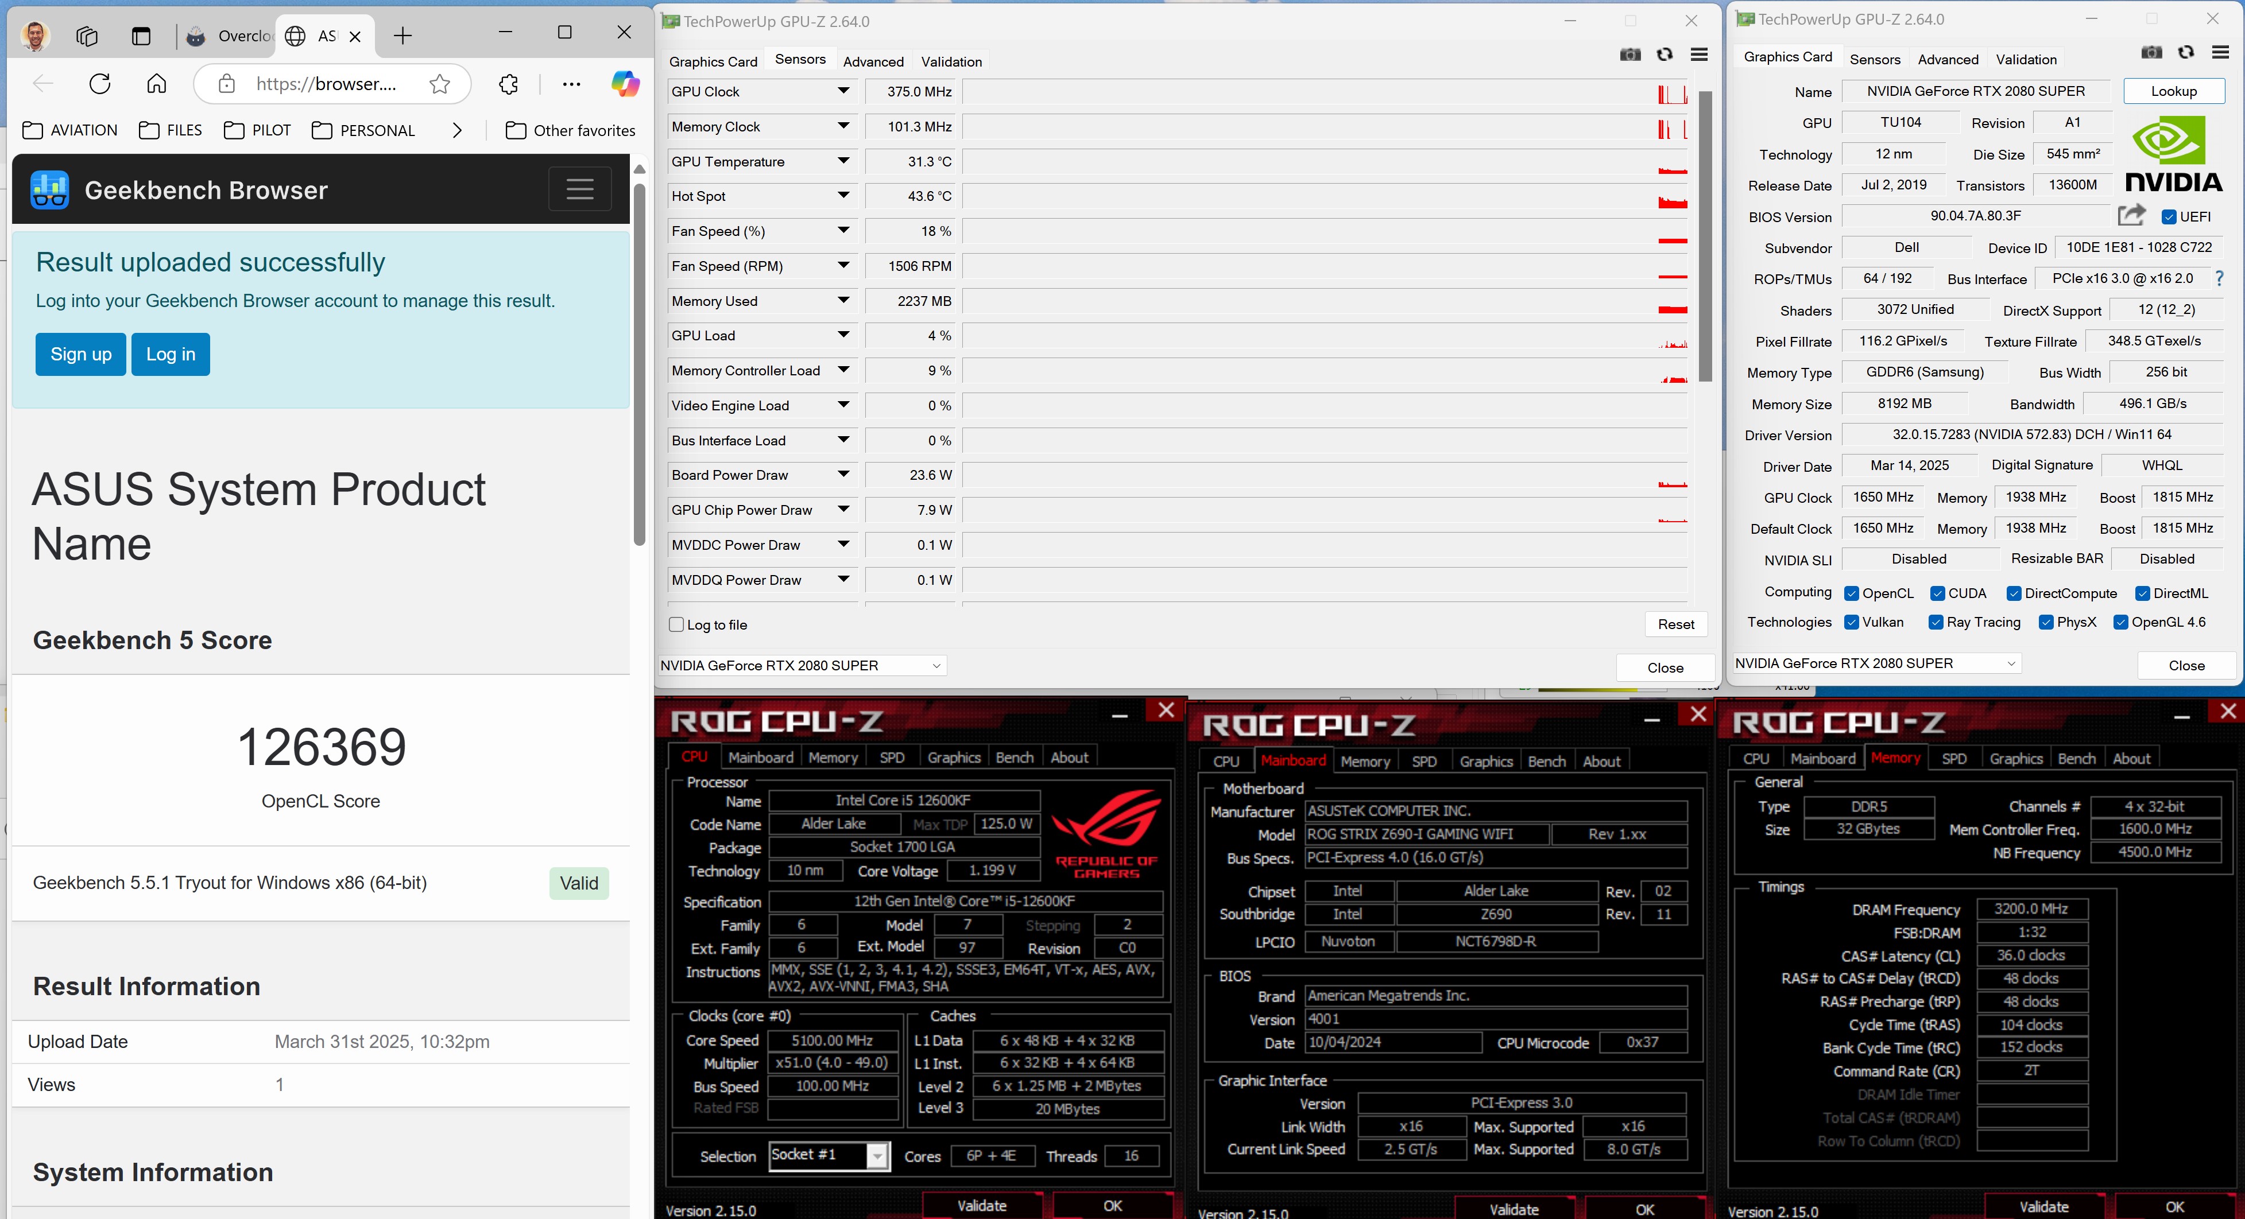Toggle vertical tabs icon in Edge

point(141,36)
